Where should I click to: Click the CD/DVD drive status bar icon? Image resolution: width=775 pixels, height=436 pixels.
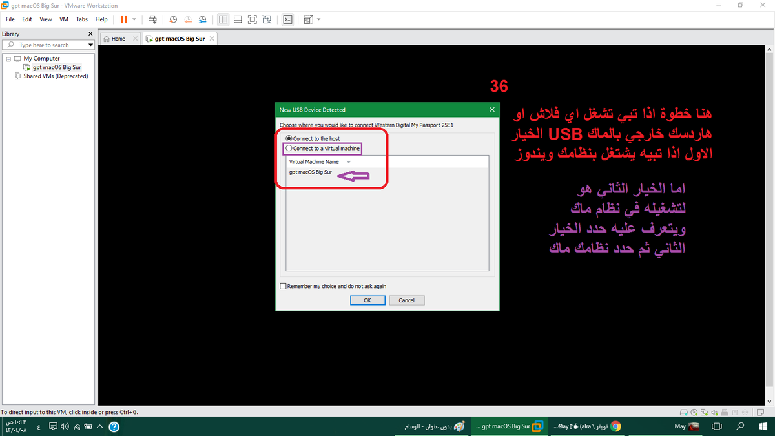click(x=694, y=411)
